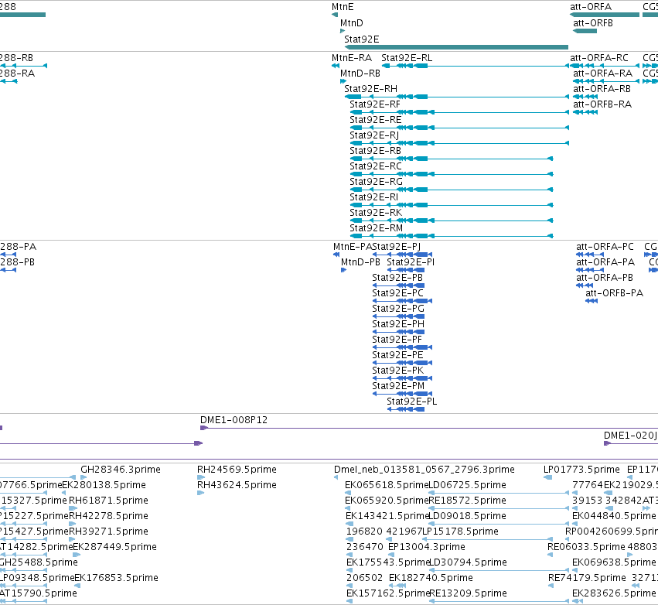The image size is (658, 605).
Task: Select the MtnE-PA protein label
Action: tap(353, 247)
